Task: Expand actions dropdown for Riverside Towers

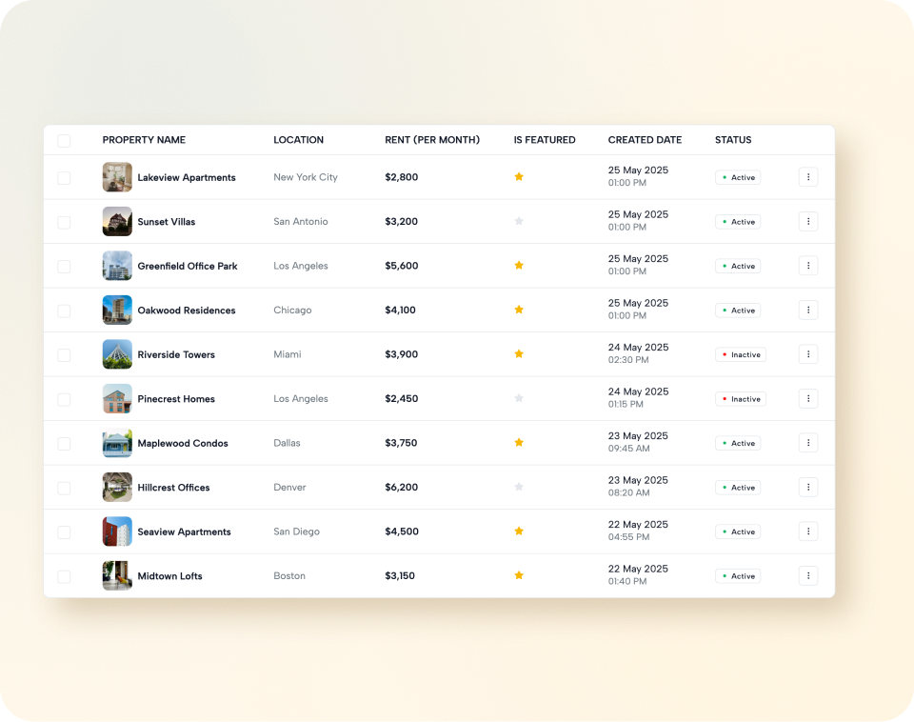Action: (x=807, y=354)
